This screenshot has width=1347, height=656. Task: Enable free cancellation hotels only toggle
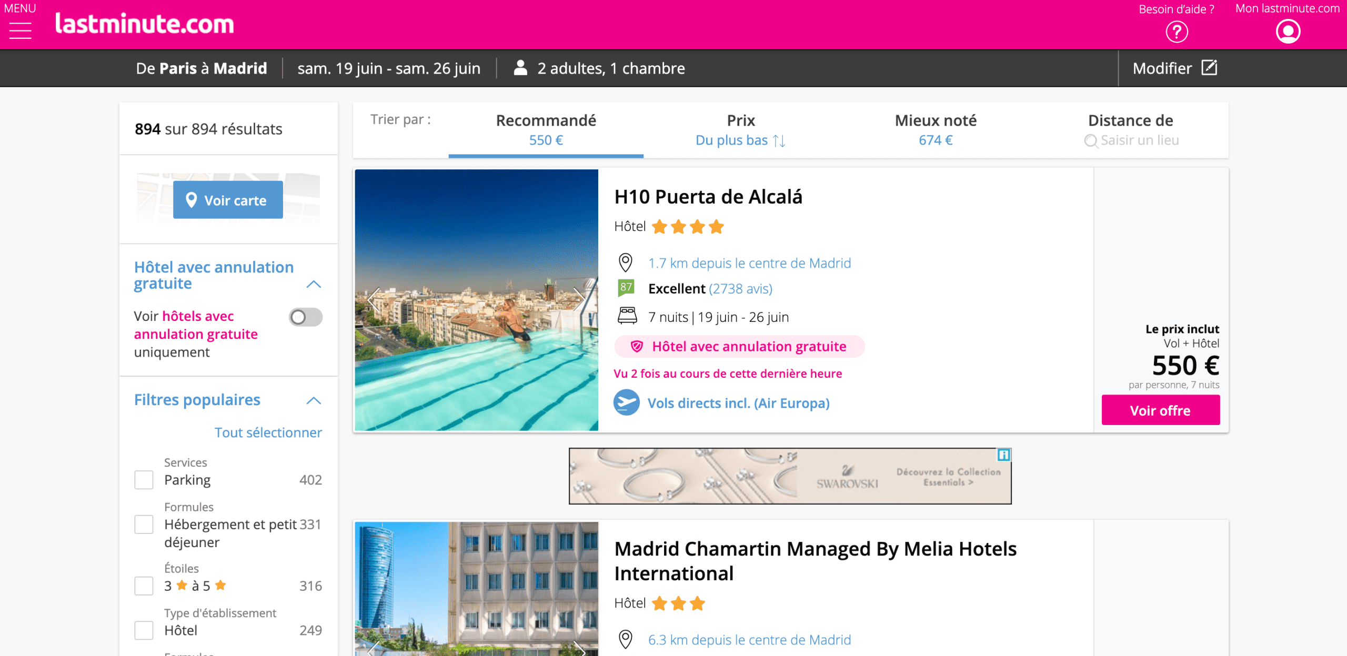[x=305, y=317]
